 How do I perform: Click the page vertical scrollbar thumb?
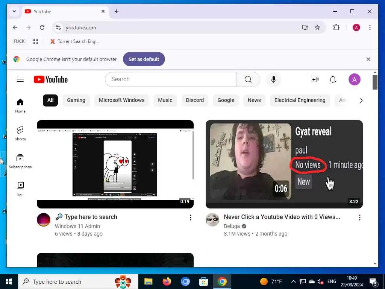coord(375,82)
